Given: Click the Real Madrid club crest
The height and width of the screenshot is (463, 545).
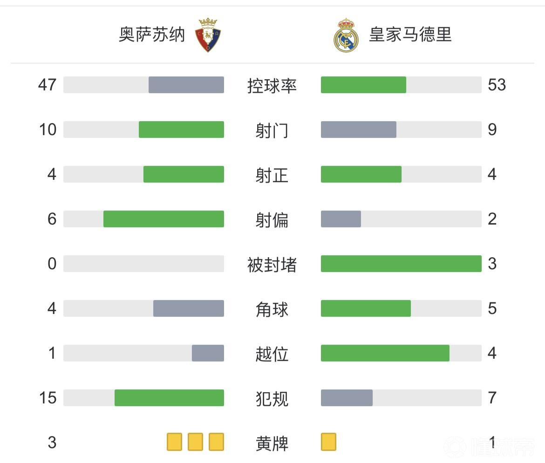Looking at the screenshot, I should coord(346,35).
